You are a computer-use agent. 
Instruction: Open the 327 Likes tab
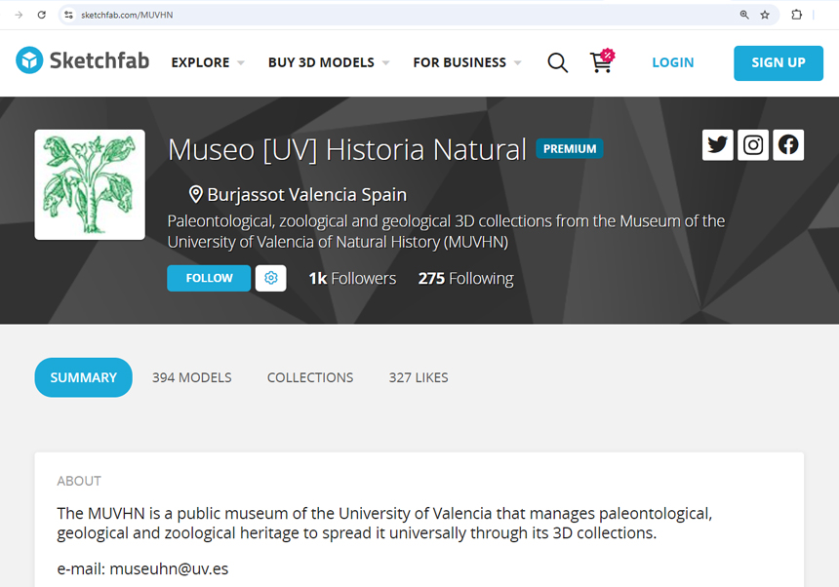coord(419,377)
